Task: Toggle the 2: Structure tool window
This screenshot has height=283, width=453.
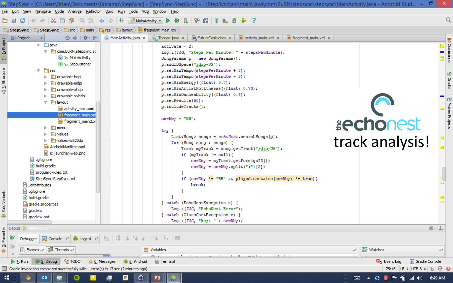Action: click(4, 81)
